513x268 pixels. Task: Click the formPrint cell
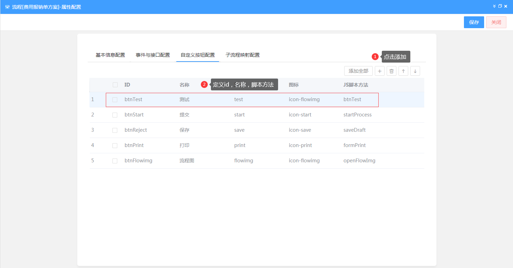355,145
